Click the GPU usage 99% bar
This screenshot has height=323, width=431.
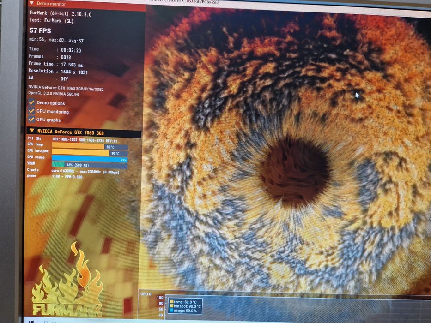click(x=90, y=159)
